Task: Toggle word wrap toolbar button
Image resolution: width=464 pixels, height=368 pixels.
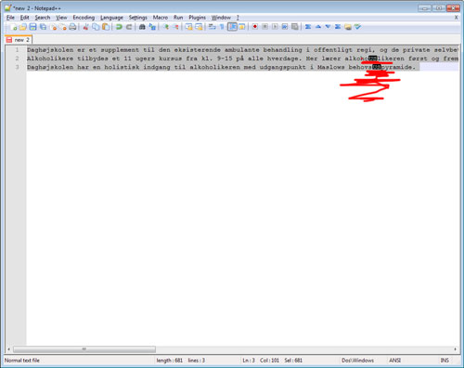Action: [x=213, y=27]
